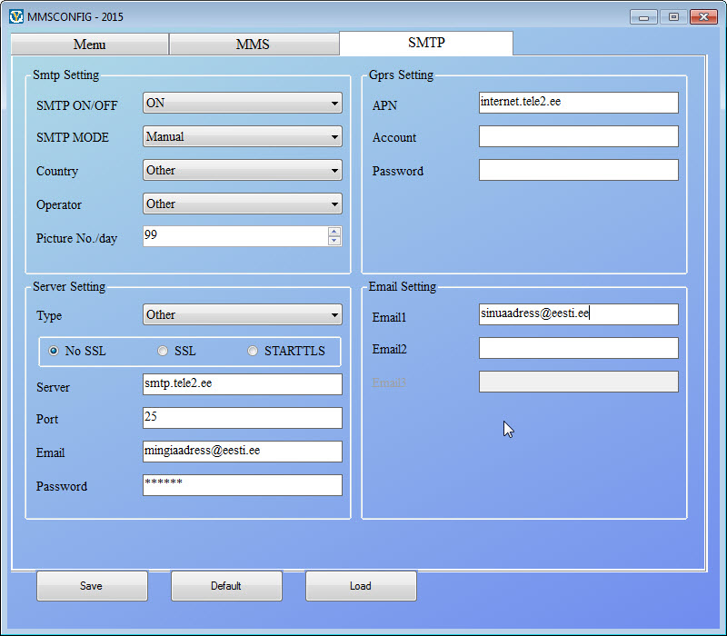This screenshot has width=727, height=636.
Task: Focus the Server address field
Action: (x=242, y=384)
